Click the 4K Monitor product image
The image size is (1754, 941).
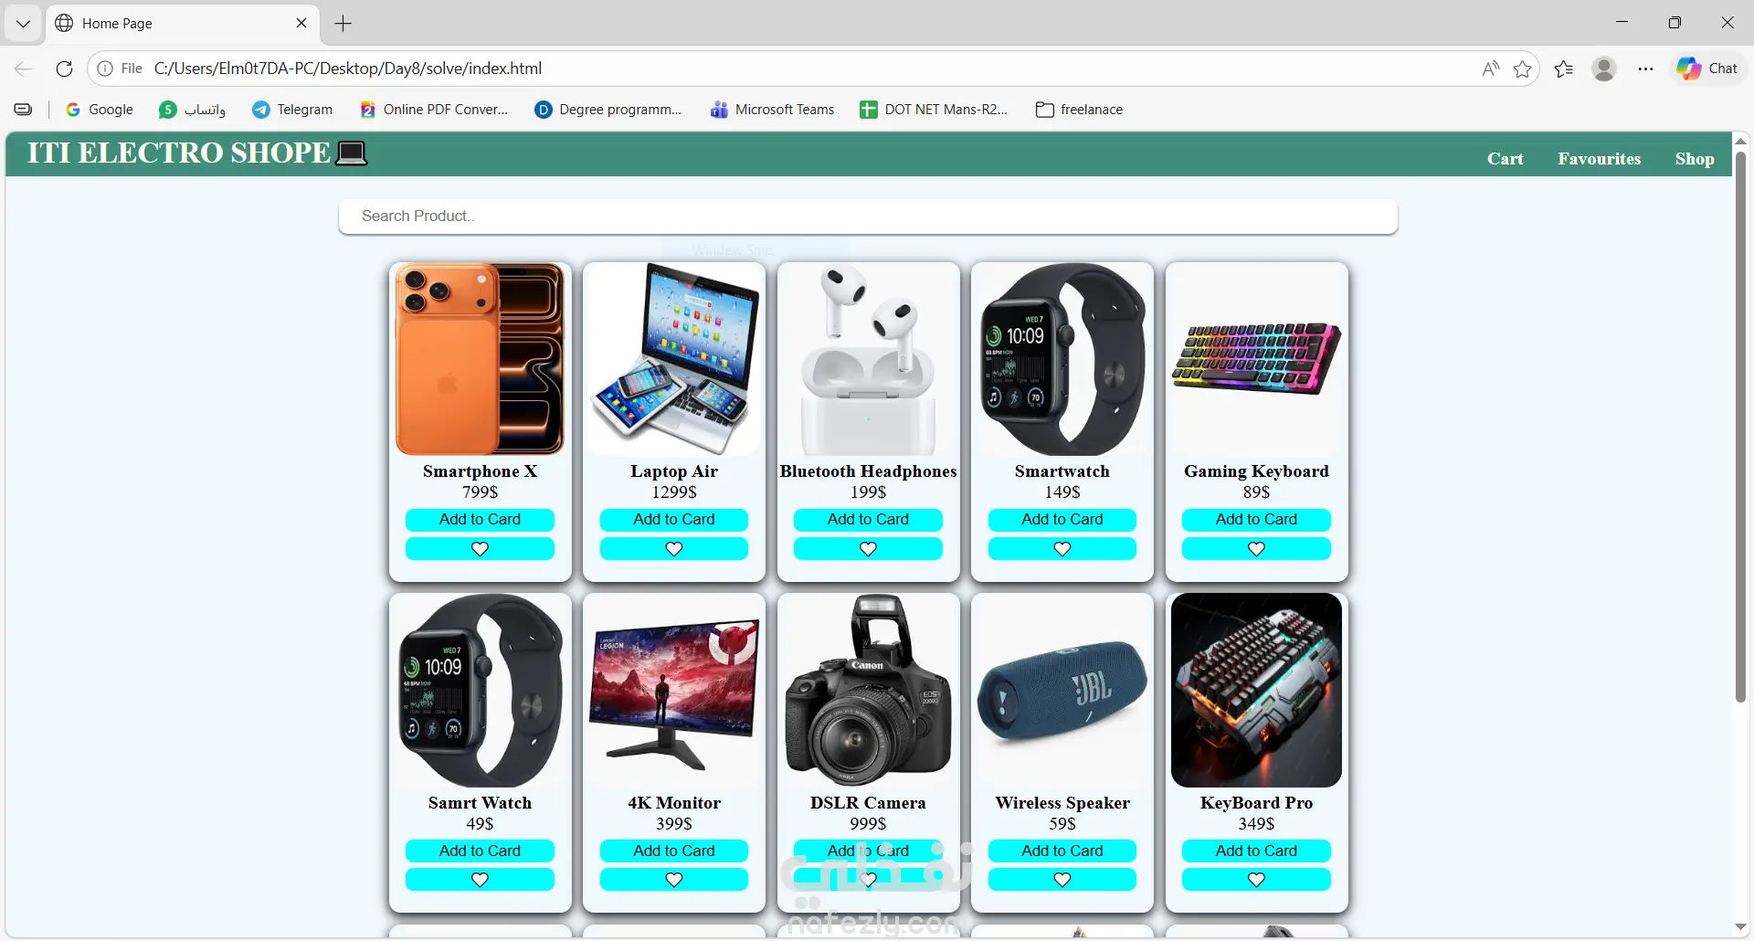pyautogui.click(x=674, y=691)
